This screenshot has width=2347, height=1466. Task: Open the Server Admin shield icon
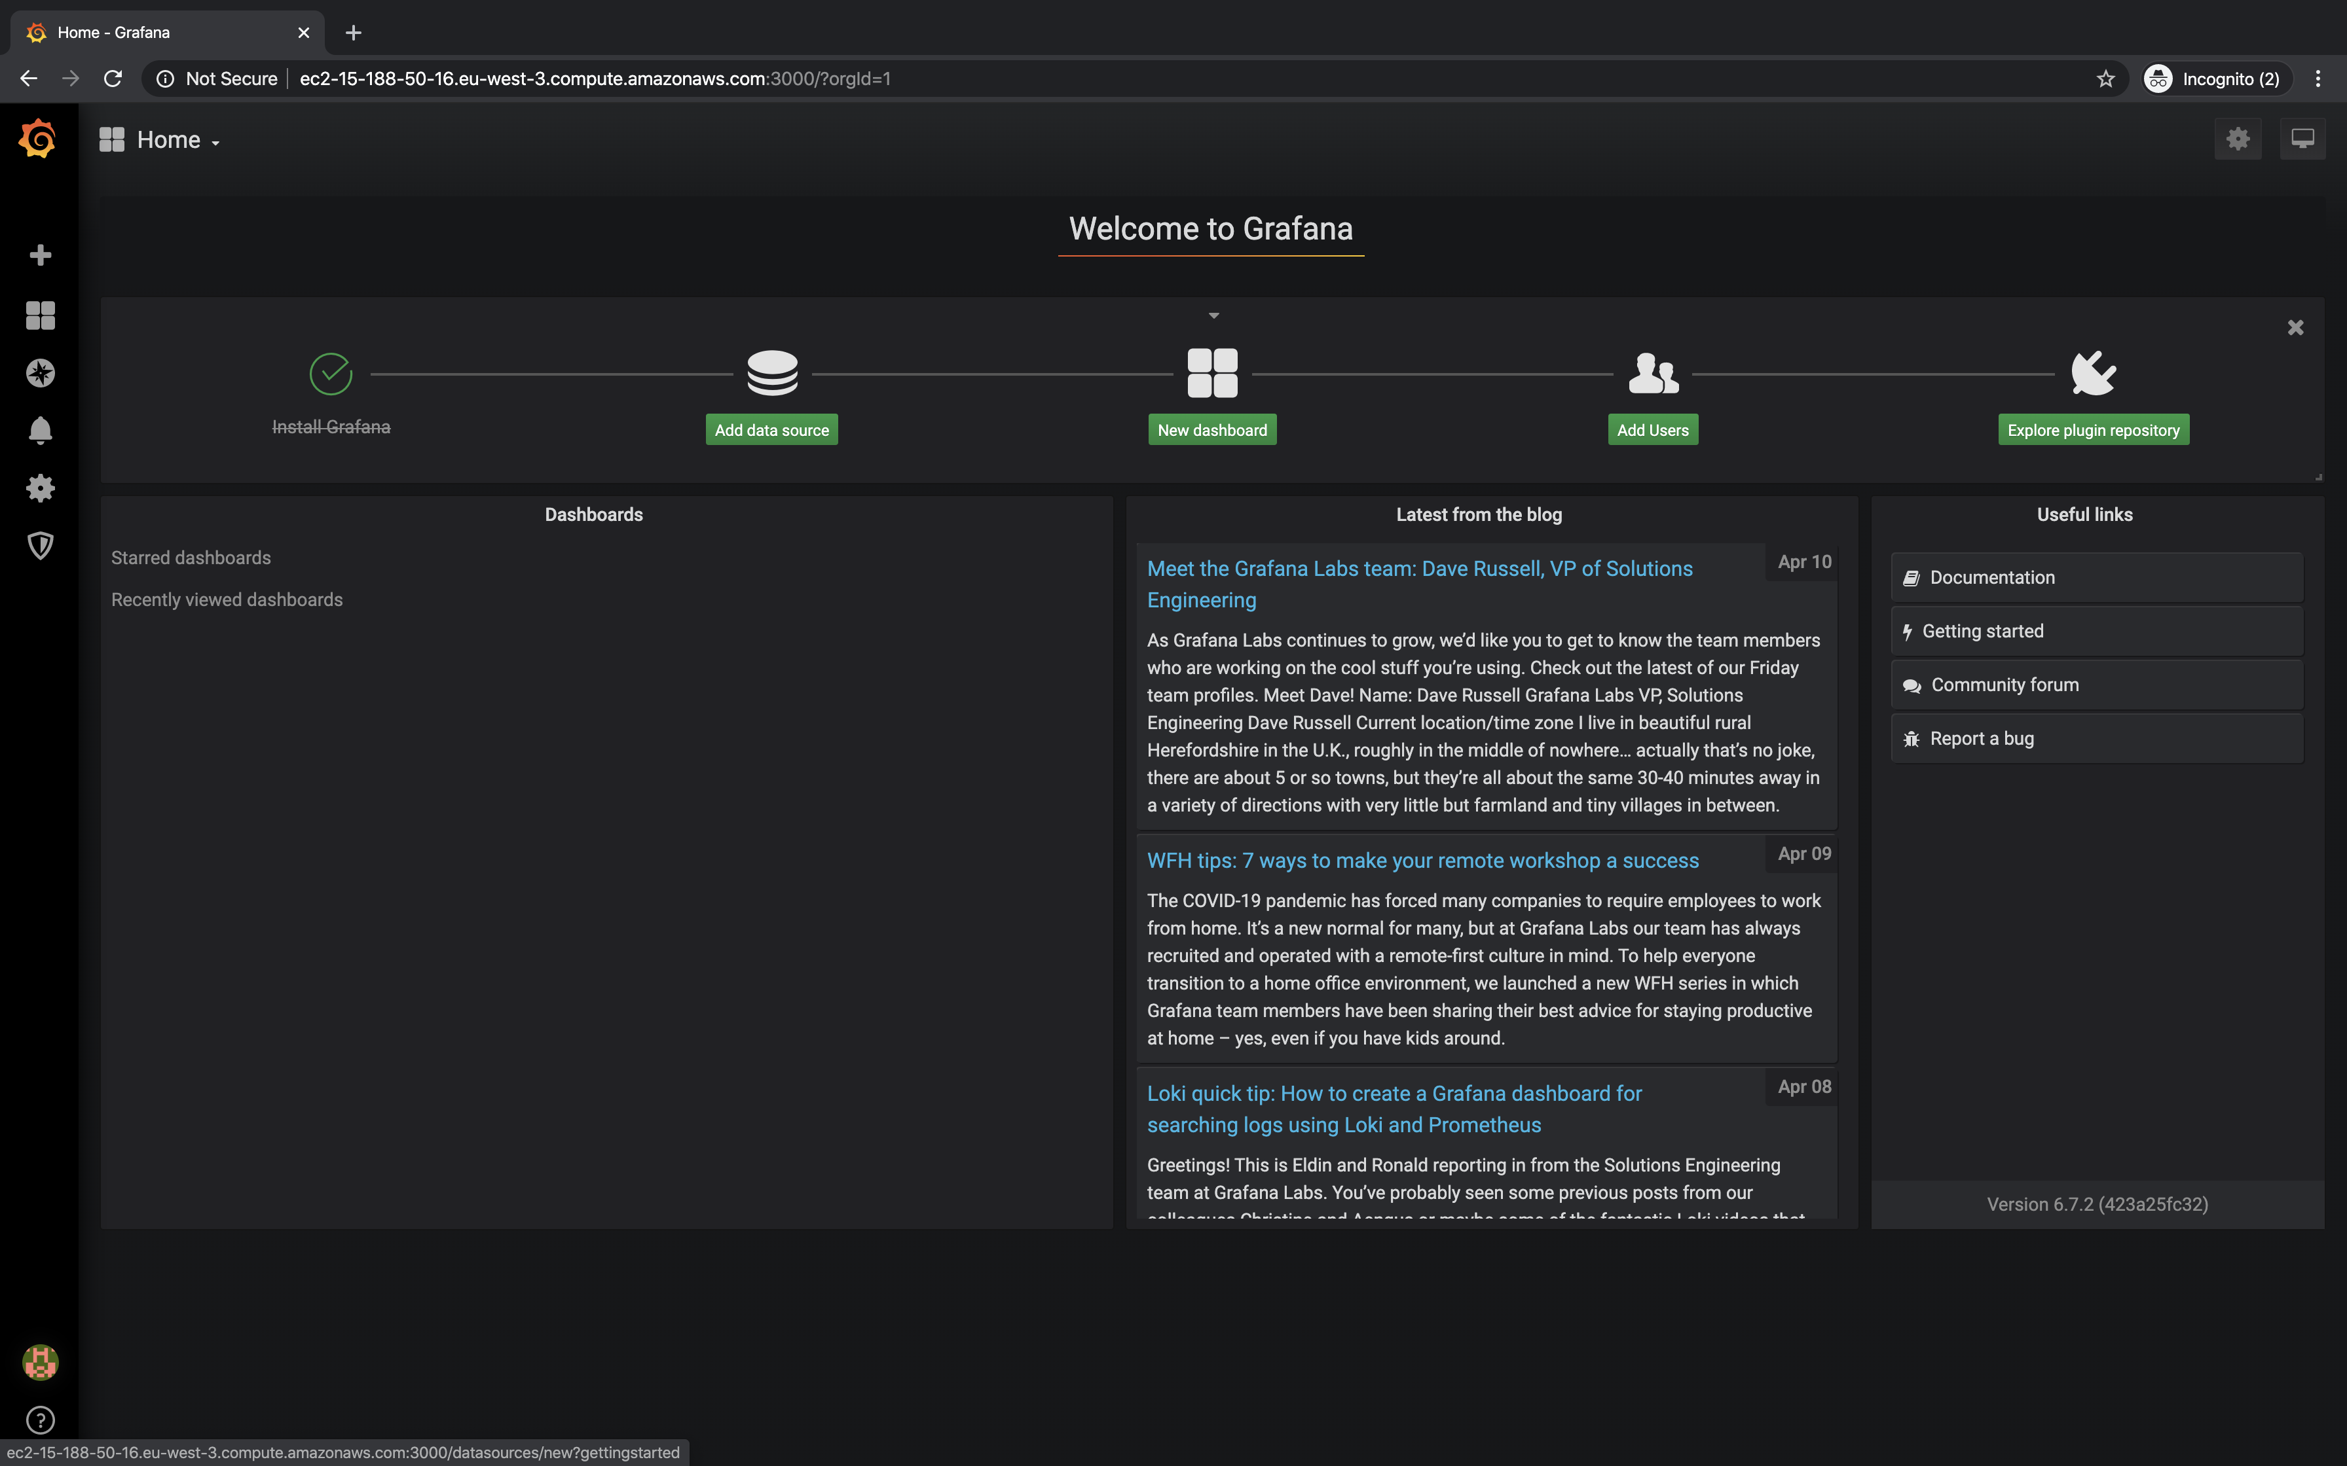pos(40,546)
